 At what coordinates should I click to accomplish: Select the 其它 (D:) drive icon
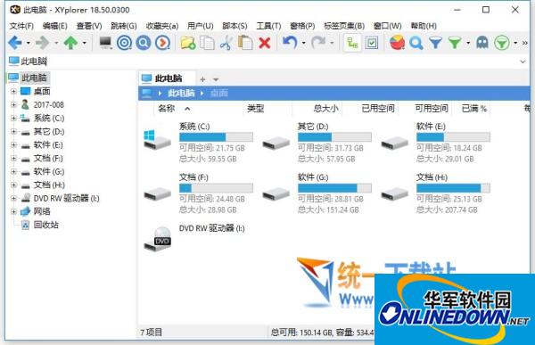point(276,143)
